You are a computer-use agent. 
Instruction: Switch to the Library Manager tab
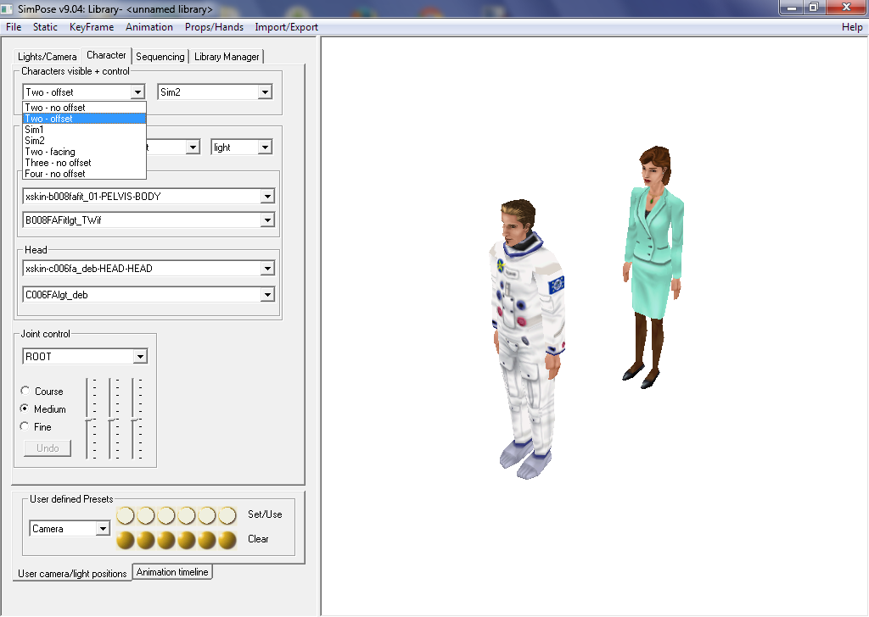pyautogui.click(x=227, y=57)
